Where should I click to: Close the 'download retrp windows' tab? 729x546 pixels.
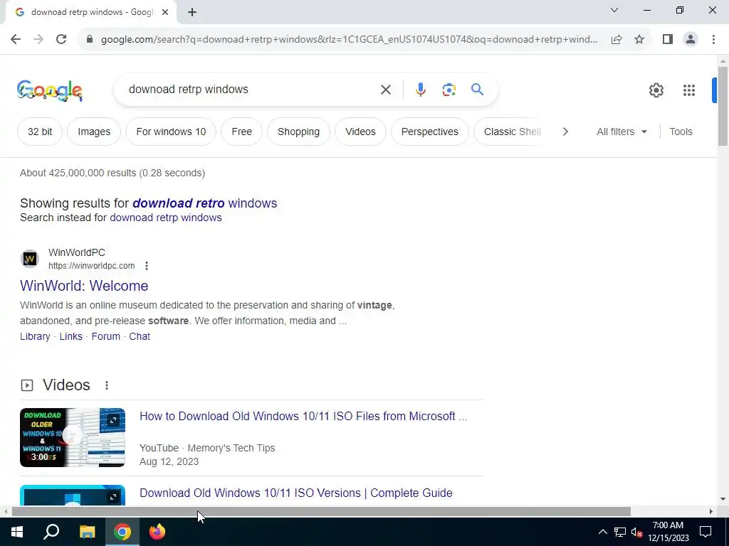pyautogui.click(x=165, y=13)
